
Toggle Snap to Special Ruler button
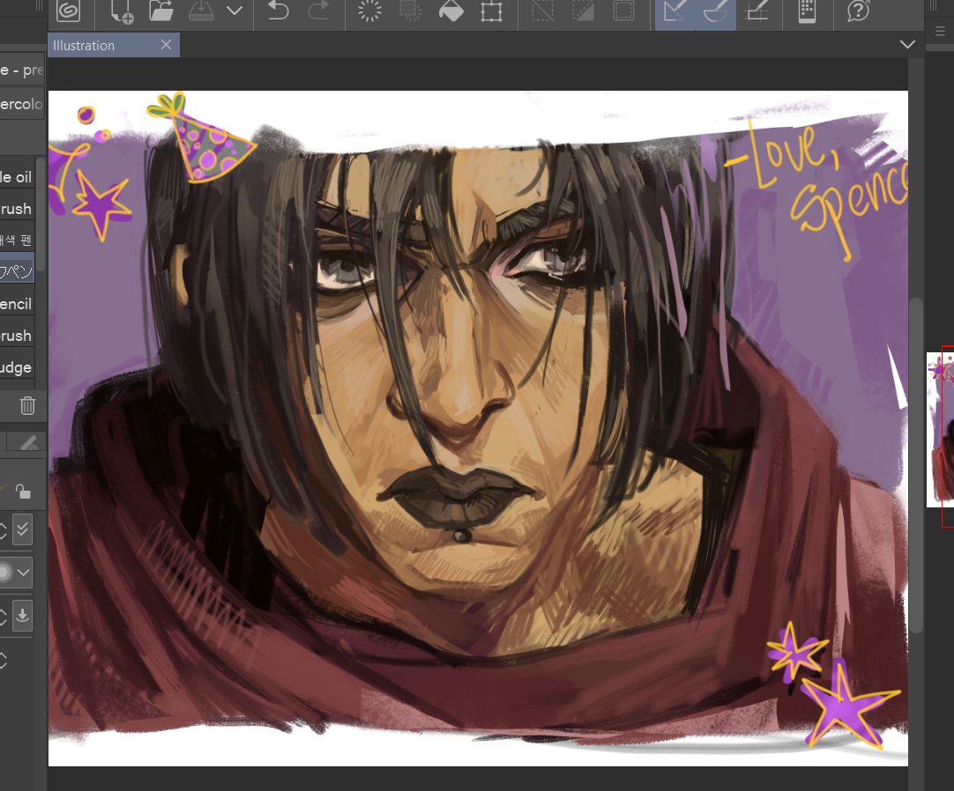pos(716,11)
